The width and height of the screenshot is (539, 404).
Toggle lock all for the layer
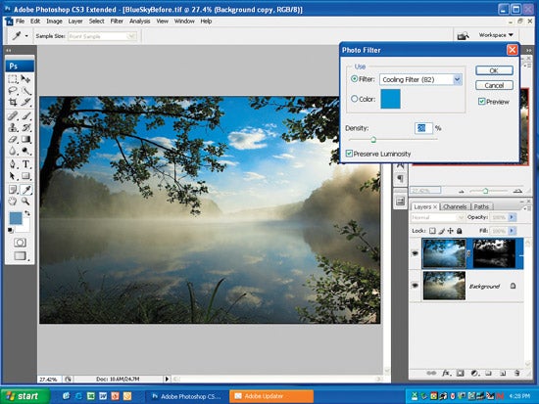pyautogui.click(x=460, y=231)
